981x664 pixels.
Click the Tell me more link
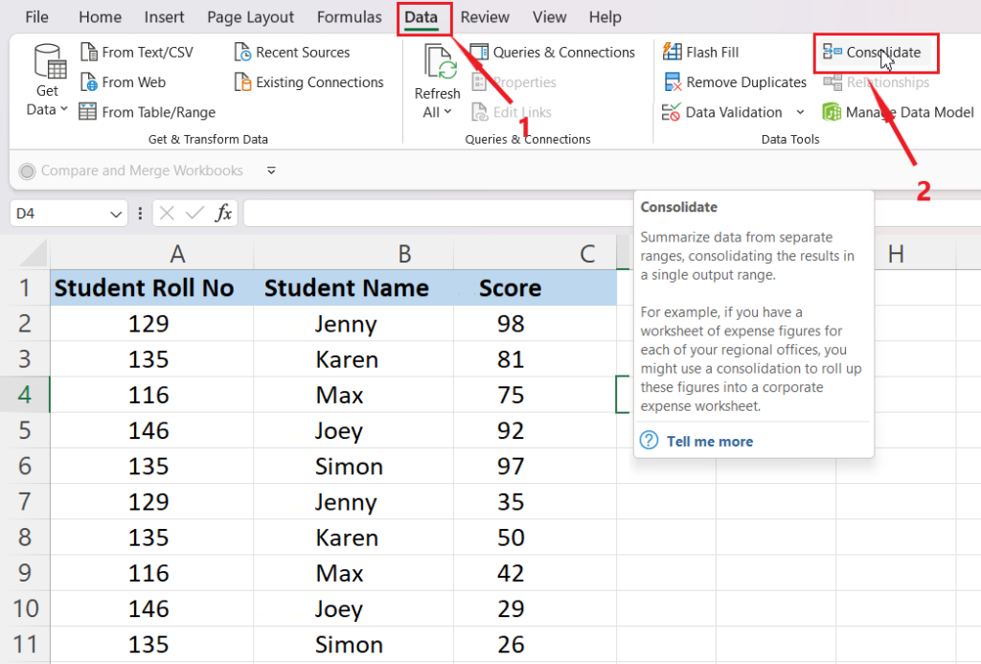point(709,441)
